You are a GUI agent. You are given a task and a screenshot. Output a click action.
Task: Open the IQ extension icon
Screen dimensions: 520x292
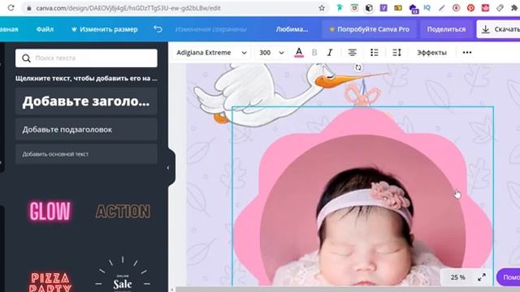pos(427,7)
